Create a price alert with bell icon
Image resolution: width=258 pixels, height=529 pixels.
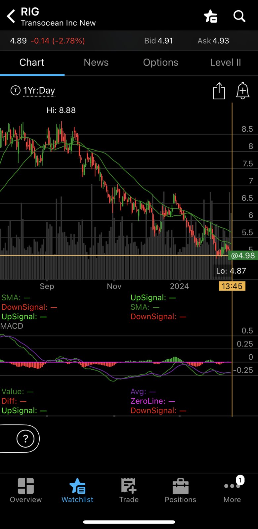coord(242,91)
